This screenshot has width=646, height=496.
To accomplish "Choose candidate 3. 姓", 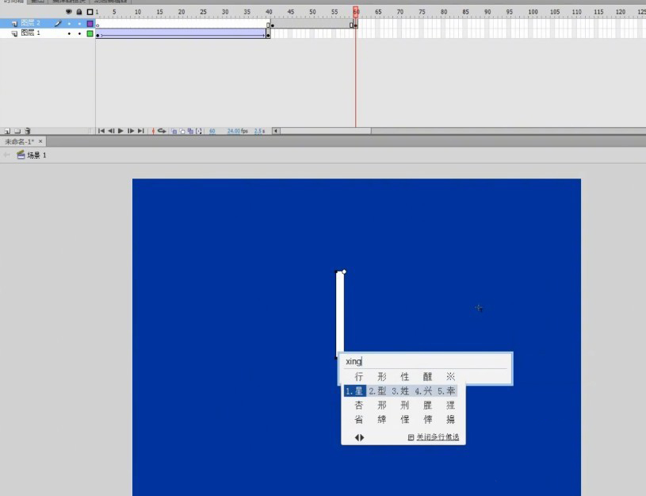I will pyautogui.click(x=400, y=390).
